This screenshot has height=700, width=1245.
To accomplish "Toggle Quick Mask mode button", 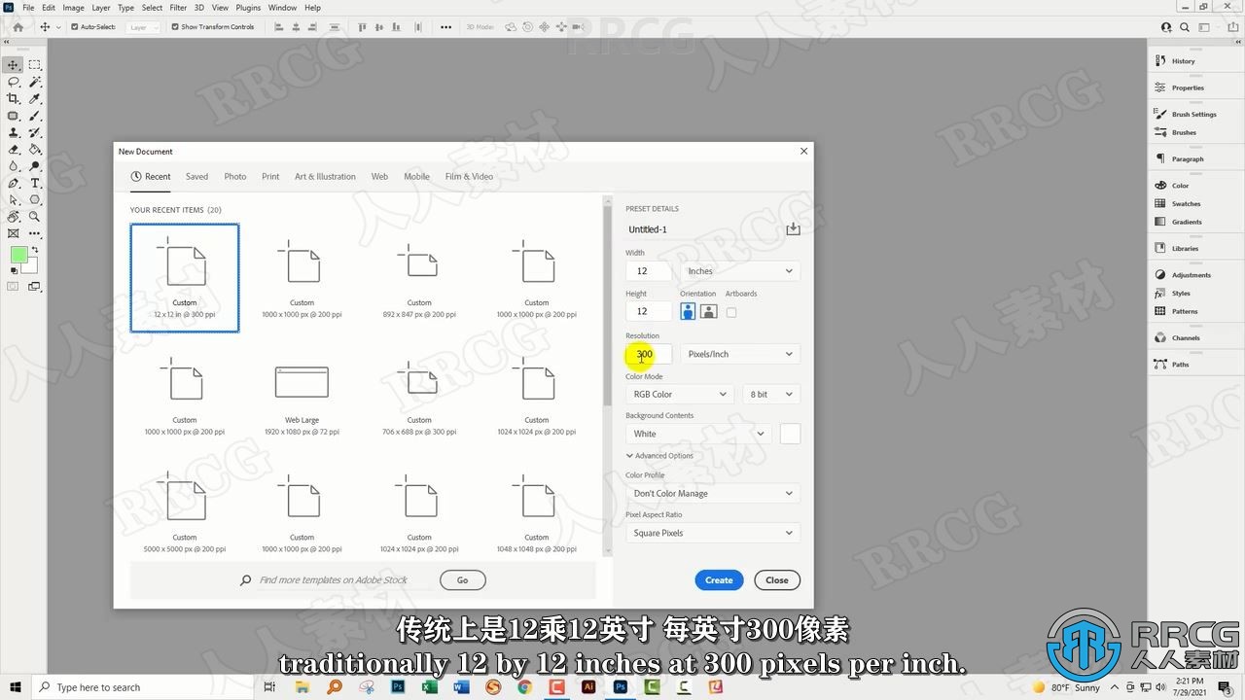I will pos(14,287).
